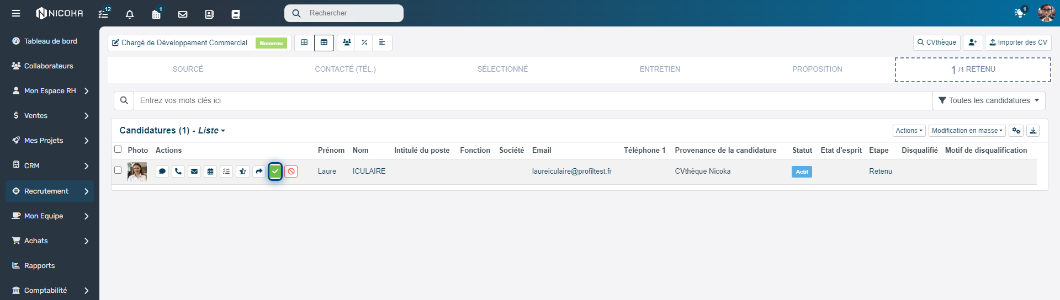Expand the Comptabilité sidebar menu
The image size is (1060, 300).
coord(50,291)
